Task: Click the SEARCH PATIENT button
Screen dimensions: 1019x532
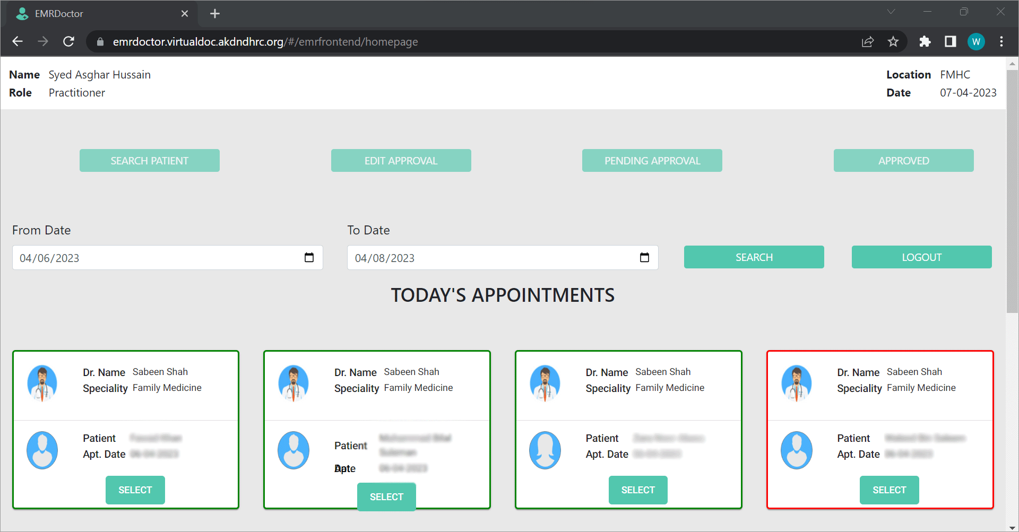Action: (149, 160)
